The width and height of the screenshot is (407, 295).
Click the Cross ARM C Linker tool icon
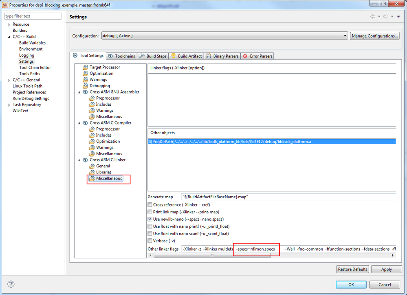[x=86, y=160]
